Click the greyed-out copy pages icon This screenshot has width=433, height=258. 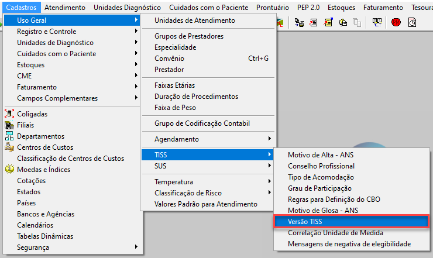[357, 22]
